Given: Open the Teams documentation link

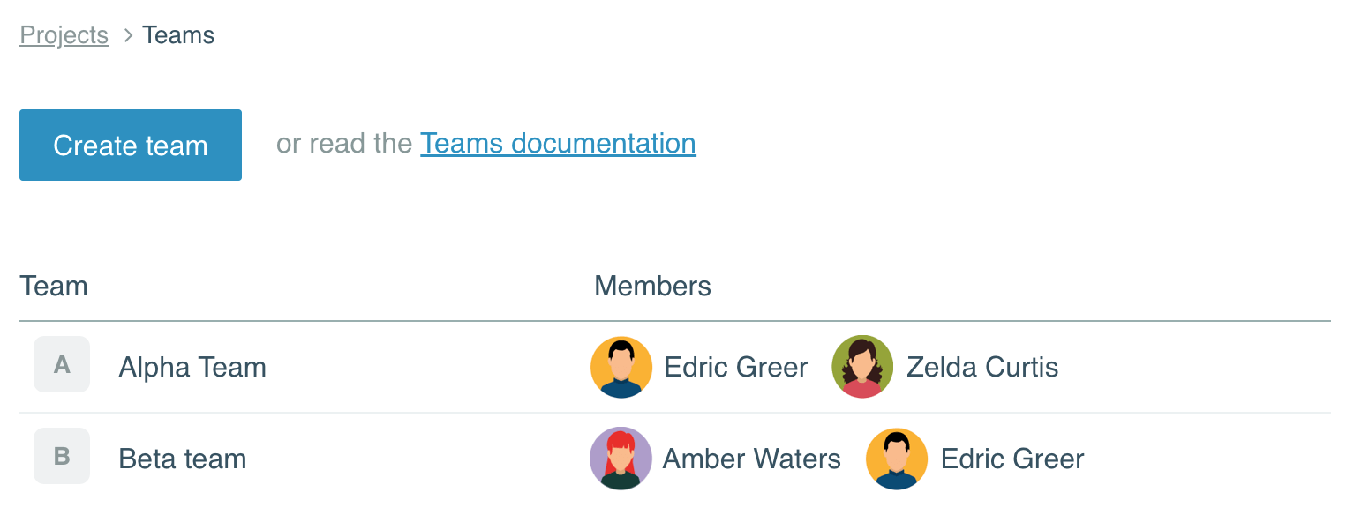Looking at the screenshot, I should pyautogui.click(x=558, y=143).
